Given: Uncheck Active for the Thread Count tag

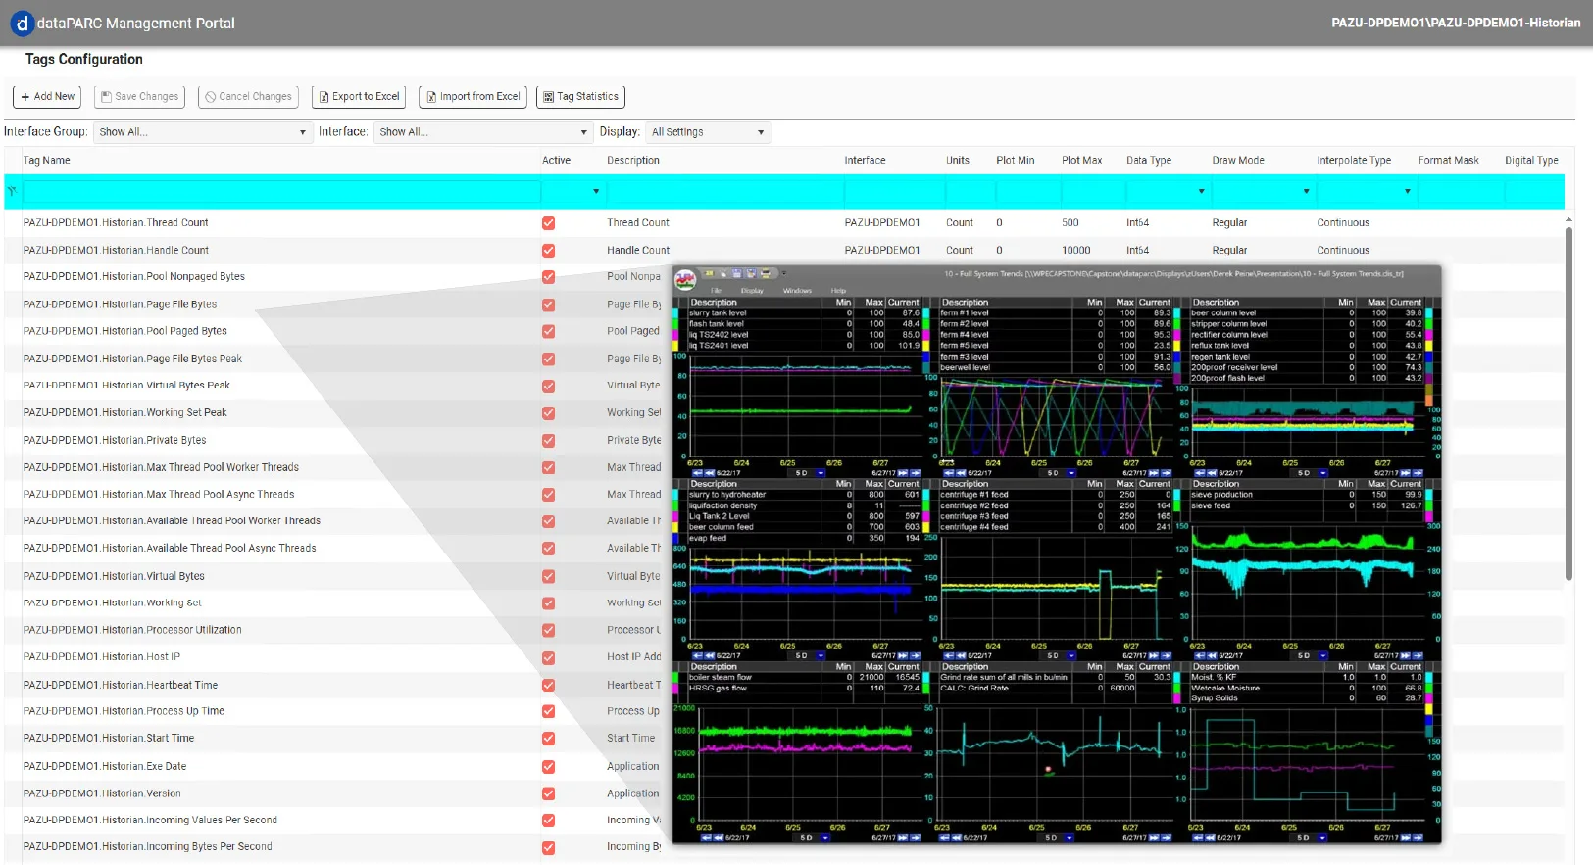Looking at the screenshot, I should [548, 223].
